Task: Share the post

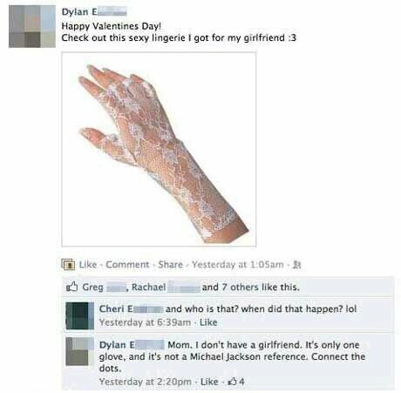Action: (x=171, y=265)
